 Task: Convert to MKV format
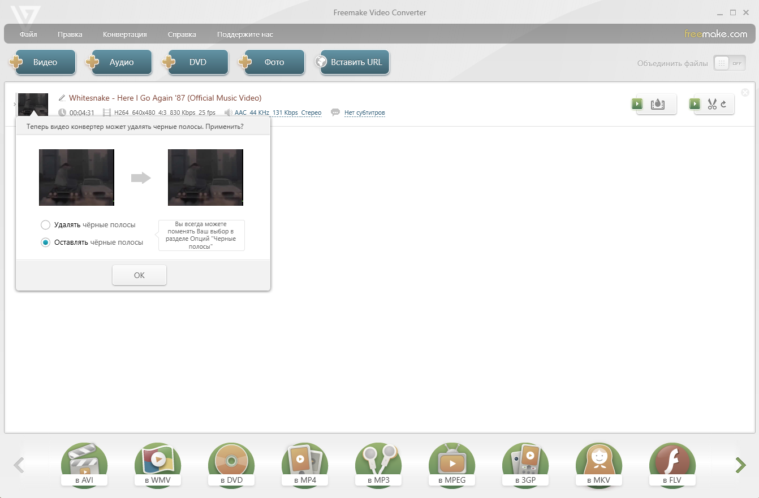pyautogui.click(x=599, y=466)
